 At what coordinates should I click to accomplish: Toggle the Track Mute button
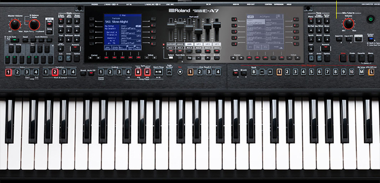pos(180,58)
